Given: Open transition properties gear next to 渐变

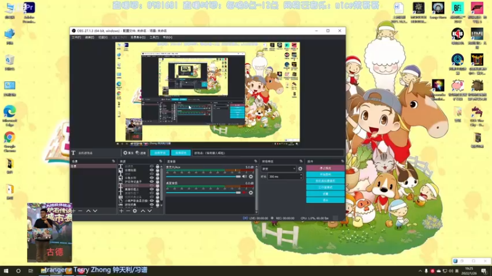Looking at the screenshot, I should [x=300, y=169].
